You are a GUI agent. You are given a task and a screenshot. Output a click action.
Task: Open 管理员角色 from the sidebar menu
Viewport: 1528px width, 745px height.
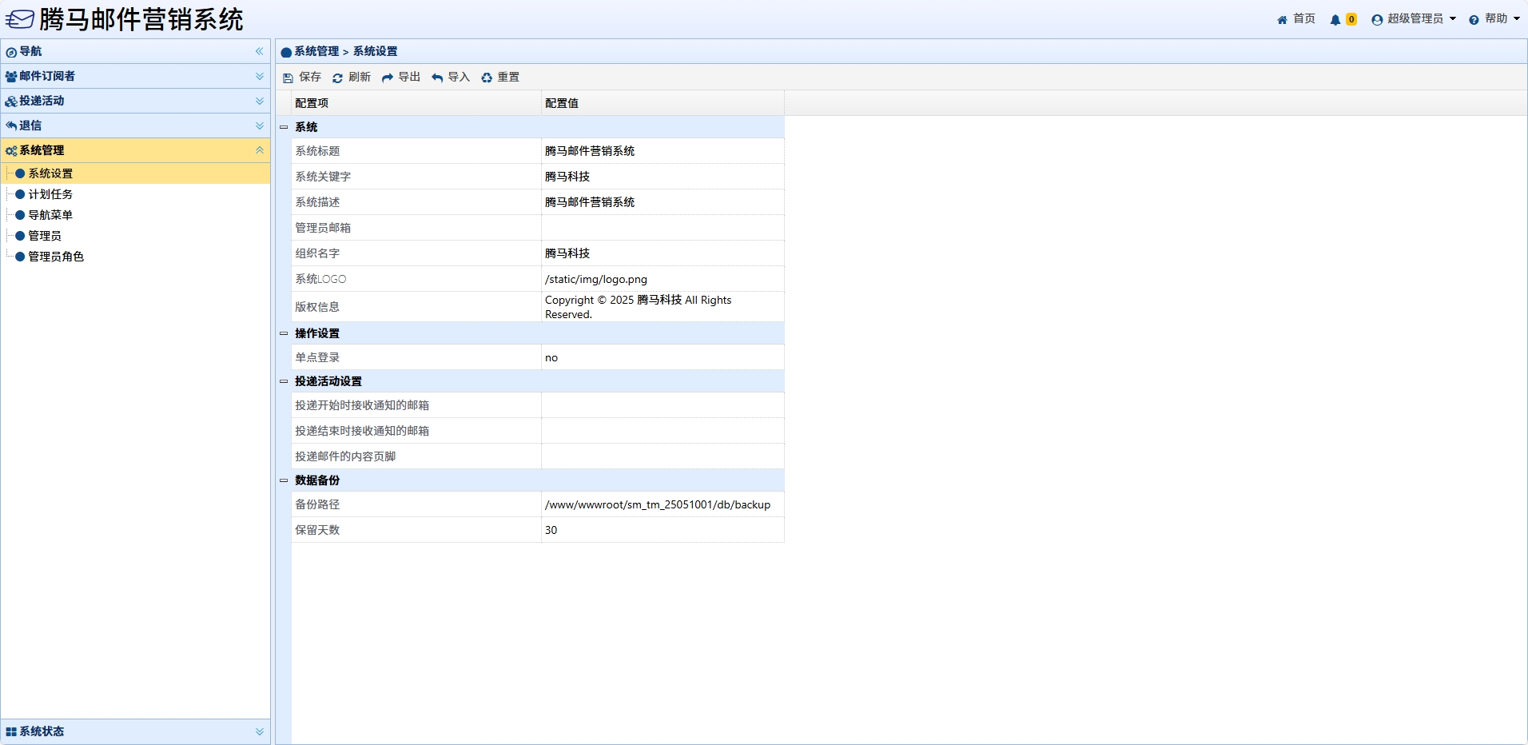(56, 257)
